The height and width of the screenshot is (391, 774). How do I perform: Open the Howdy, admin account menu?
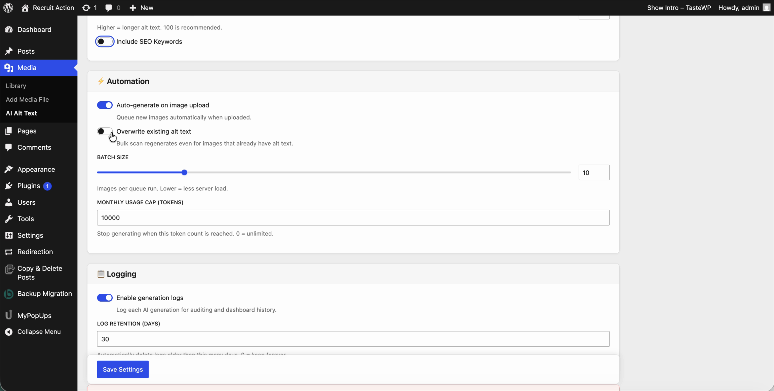point(739,8)
